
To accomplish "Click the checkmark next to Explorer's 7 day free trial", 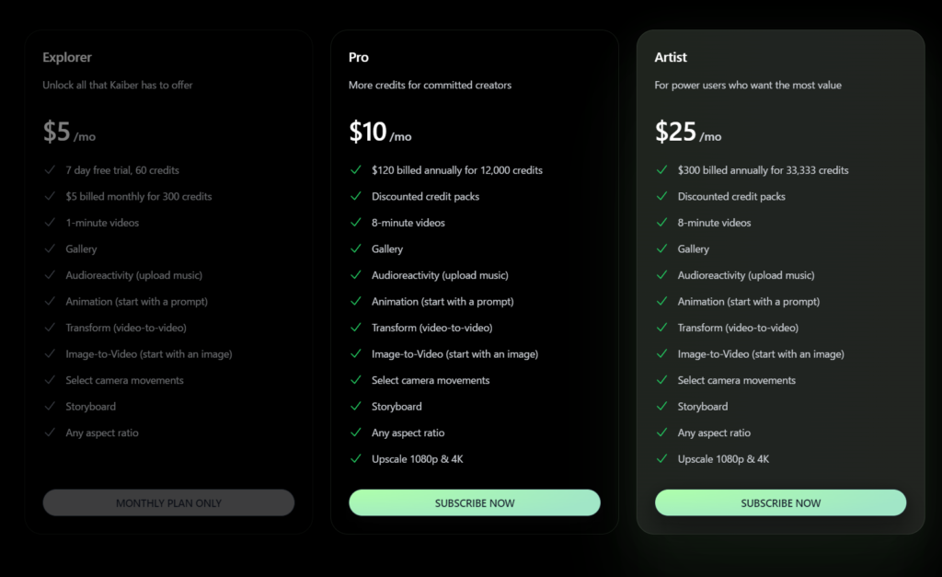I will coord(50,170).
